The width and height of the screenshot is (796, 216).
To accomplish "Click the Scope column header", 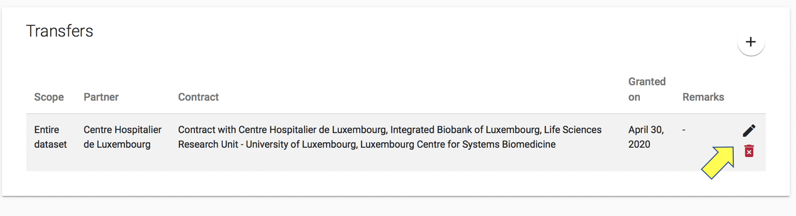I will (x=49, y=97).
